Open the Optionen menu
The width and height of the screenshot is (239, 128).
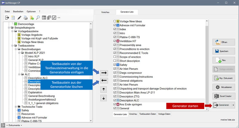31,11
